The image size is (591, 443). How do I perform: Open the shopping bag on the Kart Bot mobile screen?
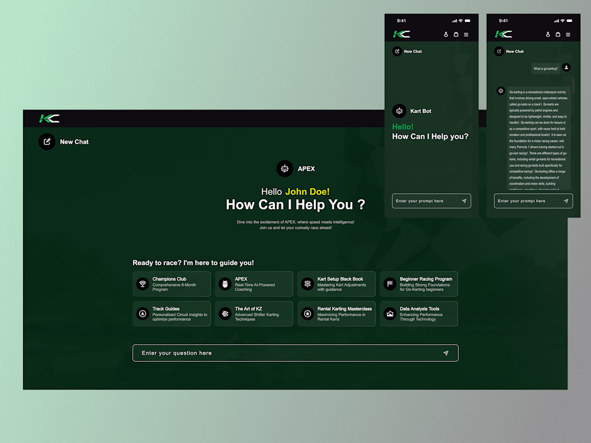click(456, 34)
